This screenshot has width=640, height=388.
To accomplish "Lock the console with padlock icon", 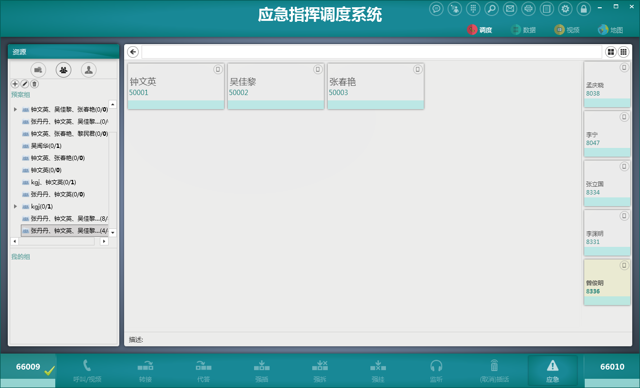I will coord(584,9).
